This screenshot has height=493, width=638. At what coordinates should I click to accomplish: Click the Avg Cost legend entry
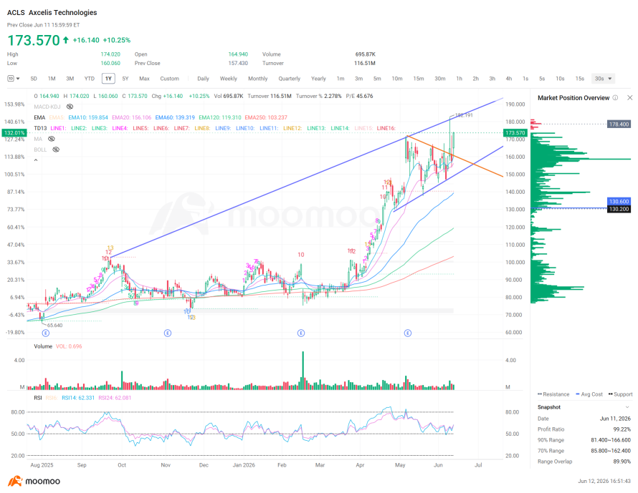tap(589, 394)
